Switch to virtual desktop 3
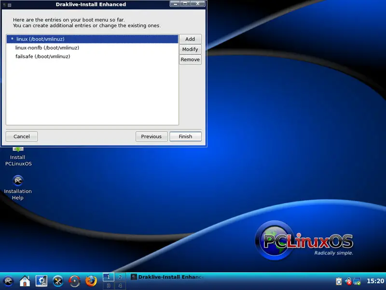 (x=108, y=286)
